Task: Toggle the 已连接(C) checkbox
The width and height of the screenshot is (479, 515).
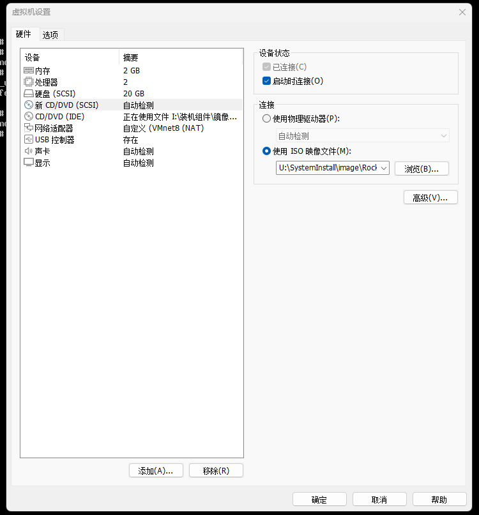Action: click(x=266, y=67)
